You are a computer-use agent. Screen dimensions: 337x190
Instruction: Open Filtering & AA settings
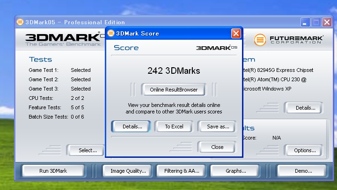[x=182, y=171]
